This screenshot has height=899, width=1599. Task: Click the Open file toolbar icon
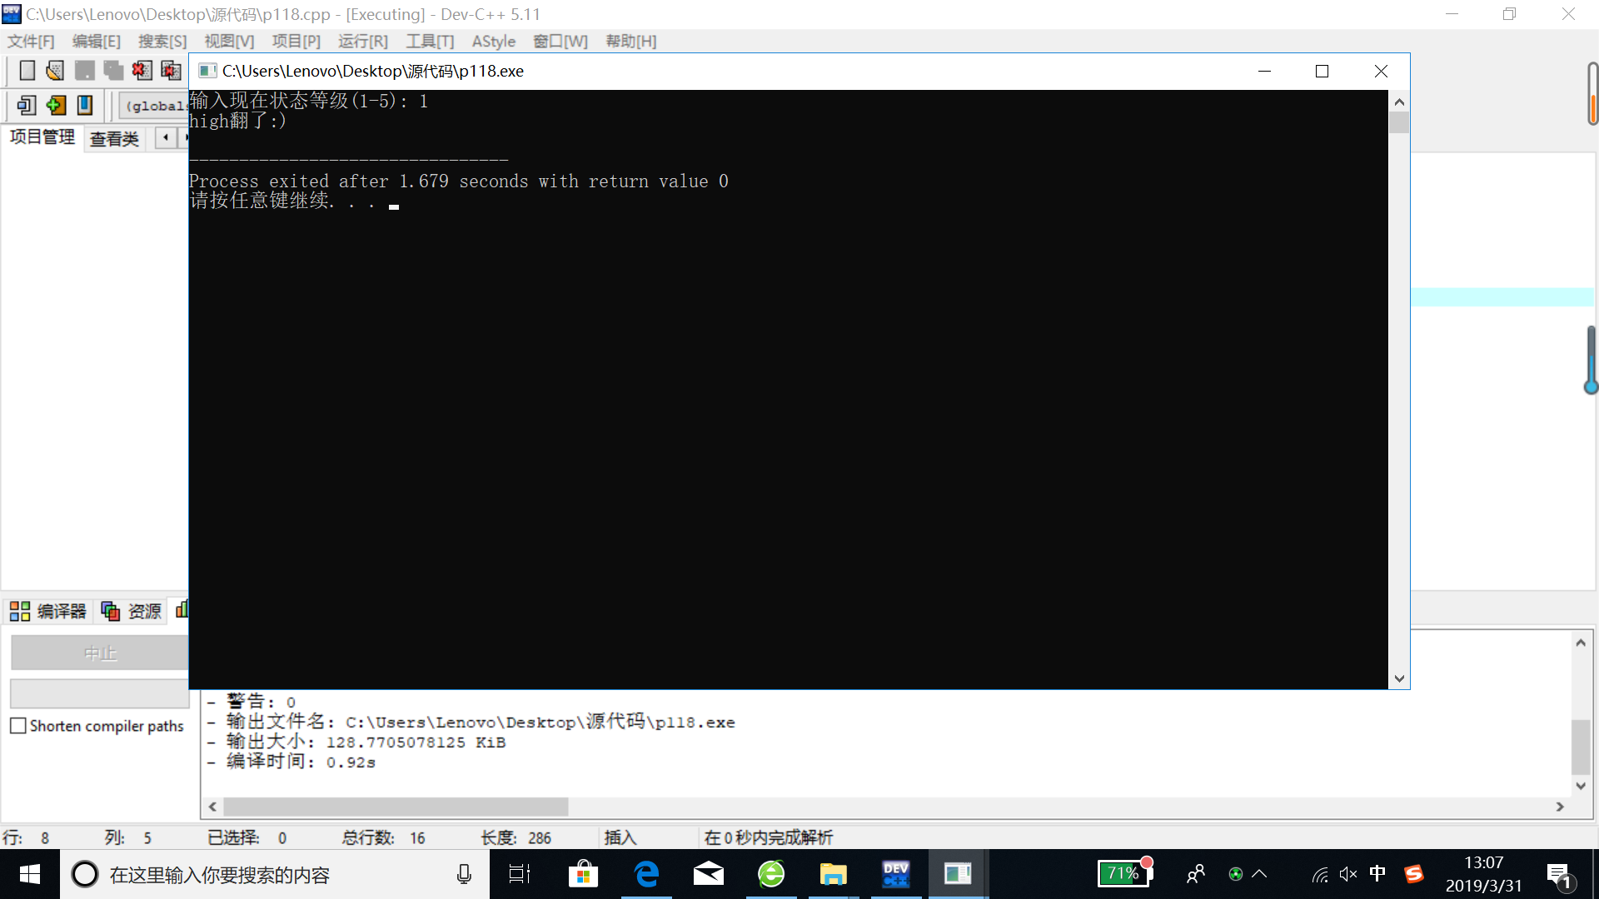tap(55, 71)
